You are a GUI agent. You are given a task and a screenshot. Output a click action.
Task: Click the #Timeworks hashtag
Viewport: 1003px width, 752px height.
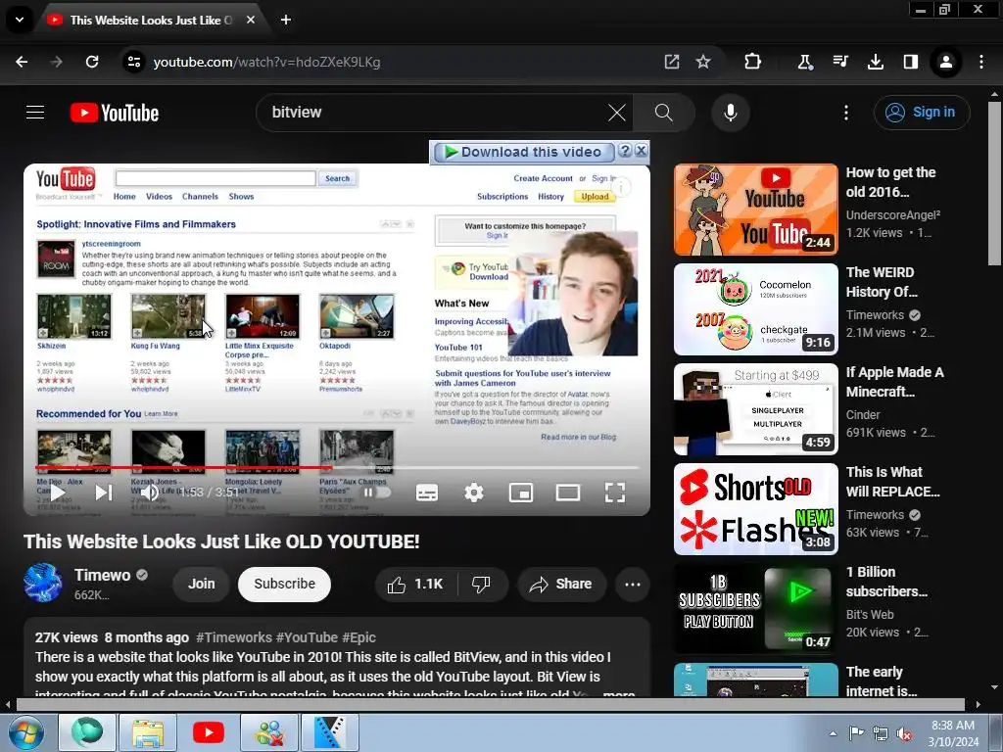[234, 637]
